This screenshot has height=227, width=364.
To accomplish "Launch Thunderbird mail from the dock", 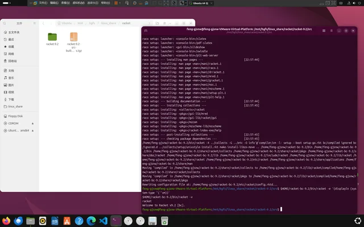I will click(x=18, y=221).
